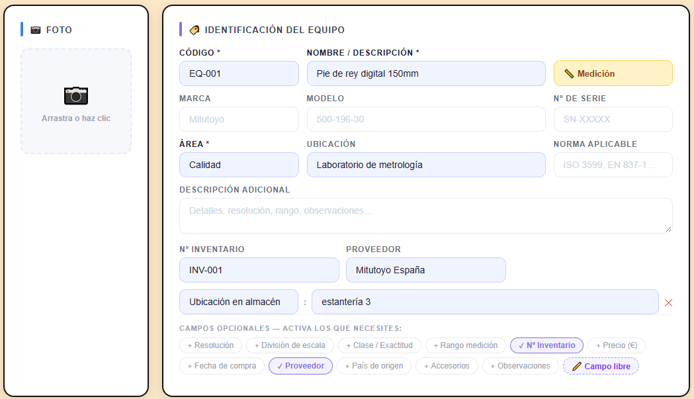Click the photo upload dropzone text

click(76, 118)
